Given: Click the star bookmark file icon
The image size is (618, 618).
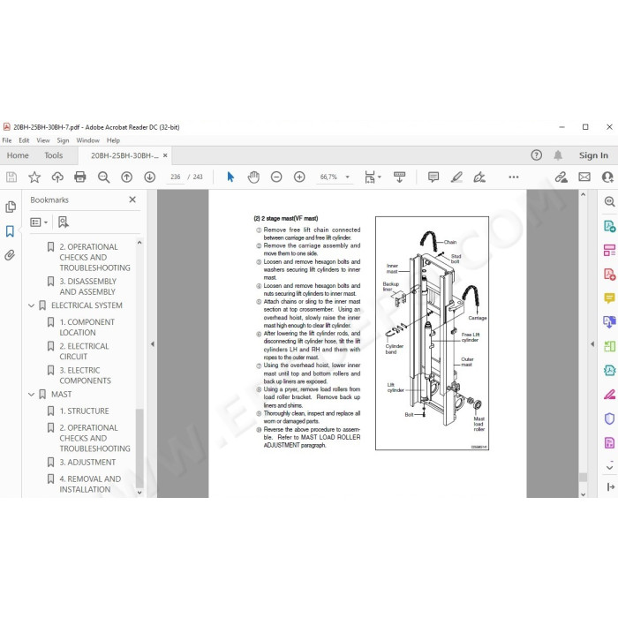Looking at the screenshot, I should pyautogui.click(x=34, y=177).
